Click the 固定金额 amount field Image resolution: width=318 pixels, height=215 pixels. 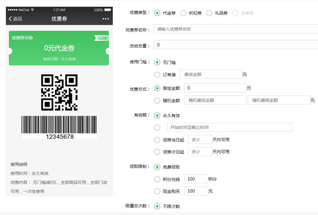pos(215,88)
